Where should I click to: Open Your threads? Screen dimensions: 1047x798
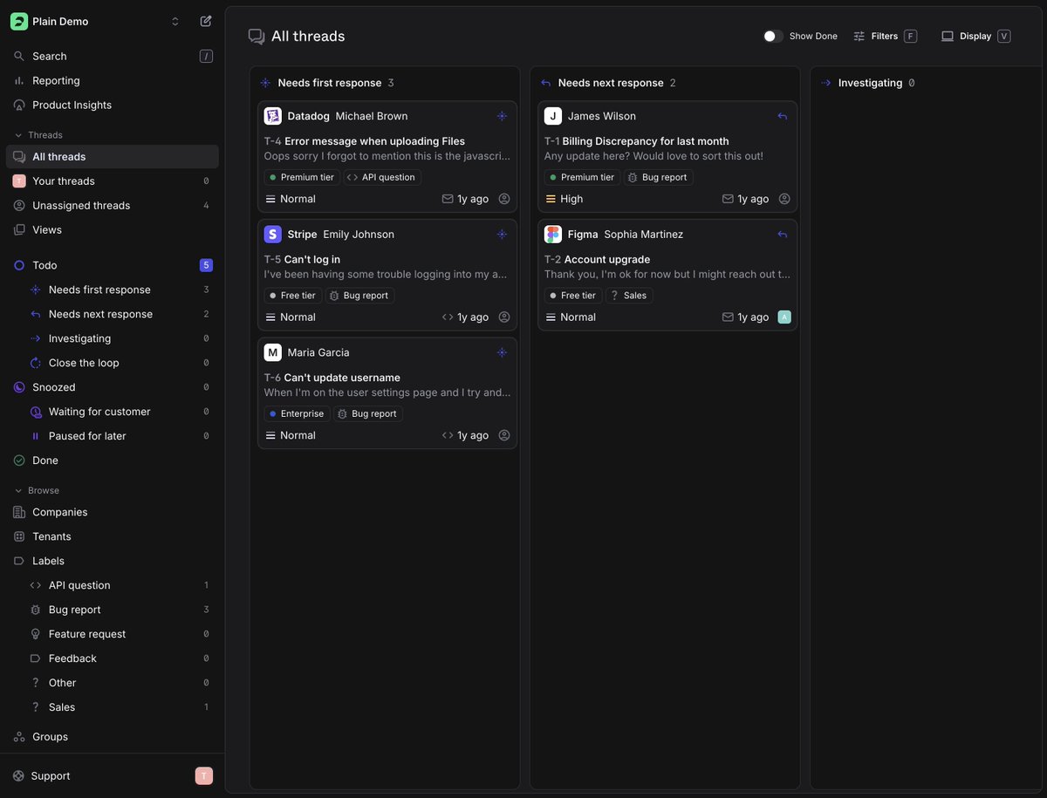[x=113, y=181]
